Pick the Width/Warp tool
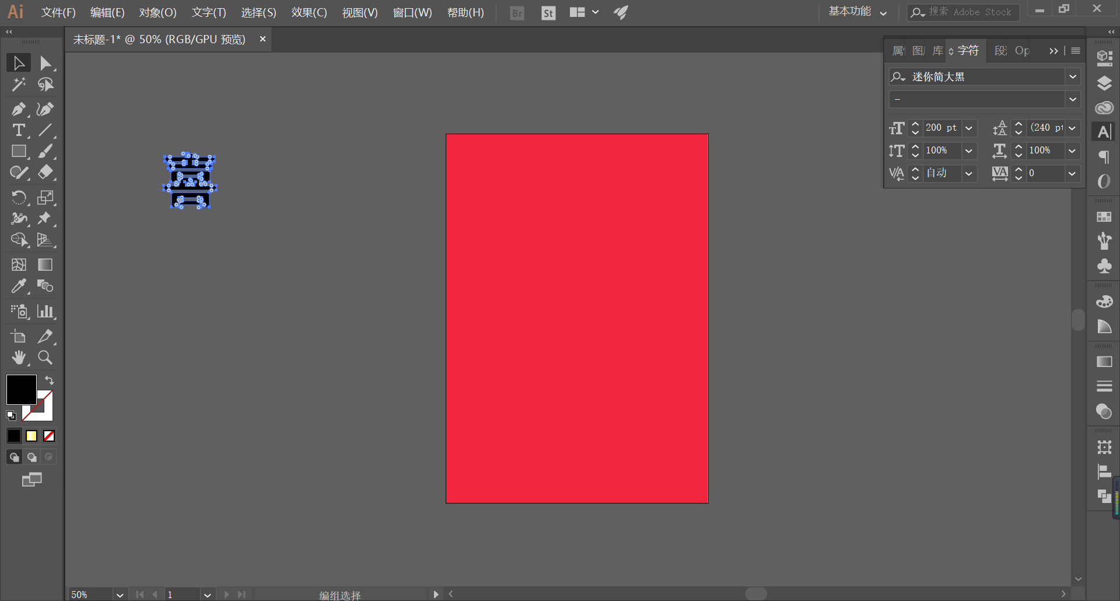Screen dimensions: 1120x601 [x=19, y=218]
